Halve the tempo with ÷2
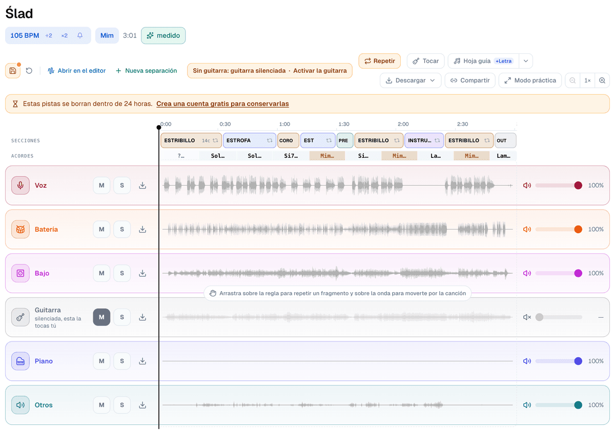The image size is (615, 430). click(x=49, y=35)
